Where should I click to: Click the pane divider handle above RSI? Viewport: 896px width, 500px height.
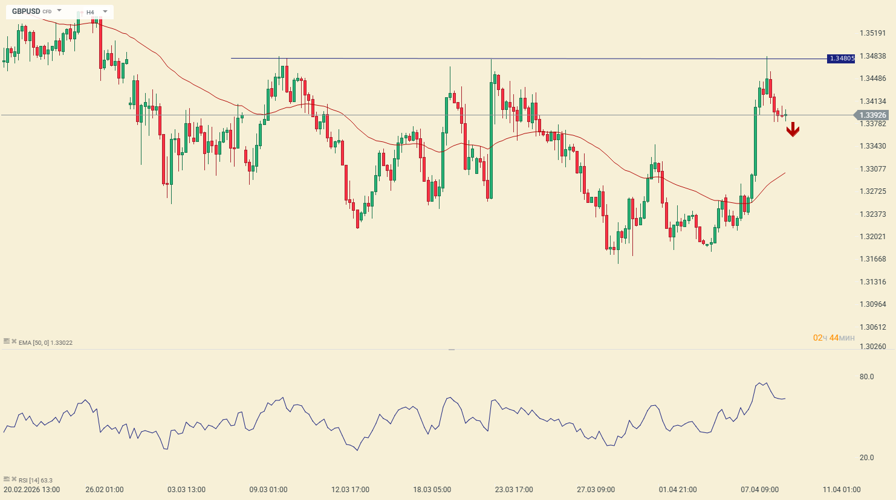451,350
